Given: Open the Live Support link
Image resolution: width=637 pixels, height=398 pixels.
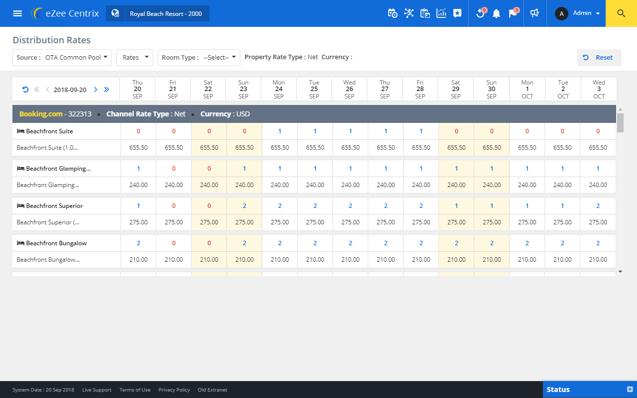Looking at the screenshot, I should click(x=97, y=390).
